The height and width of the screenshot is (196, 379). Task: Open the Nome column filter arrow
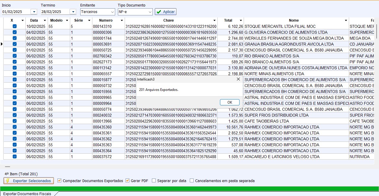pyautogui.click(x=346, y=20)
